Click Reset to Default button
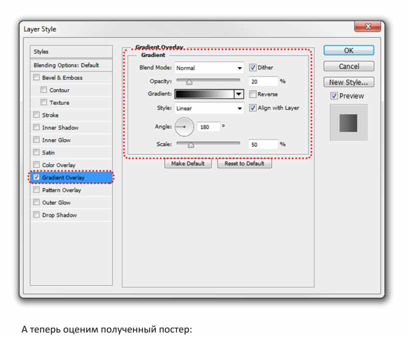Screen dimensions: 408x337 point(244,163)
